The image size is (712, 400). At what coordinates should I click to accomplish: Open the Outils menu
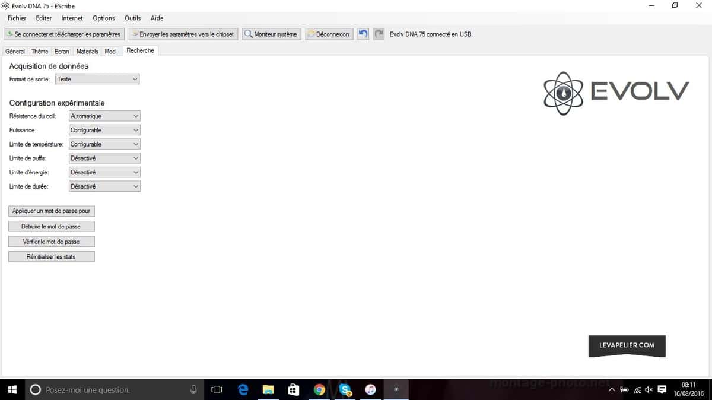[x=132, y=18]
